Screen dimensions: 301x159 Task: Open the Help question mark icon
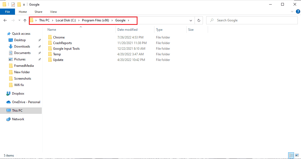point(298,11)
